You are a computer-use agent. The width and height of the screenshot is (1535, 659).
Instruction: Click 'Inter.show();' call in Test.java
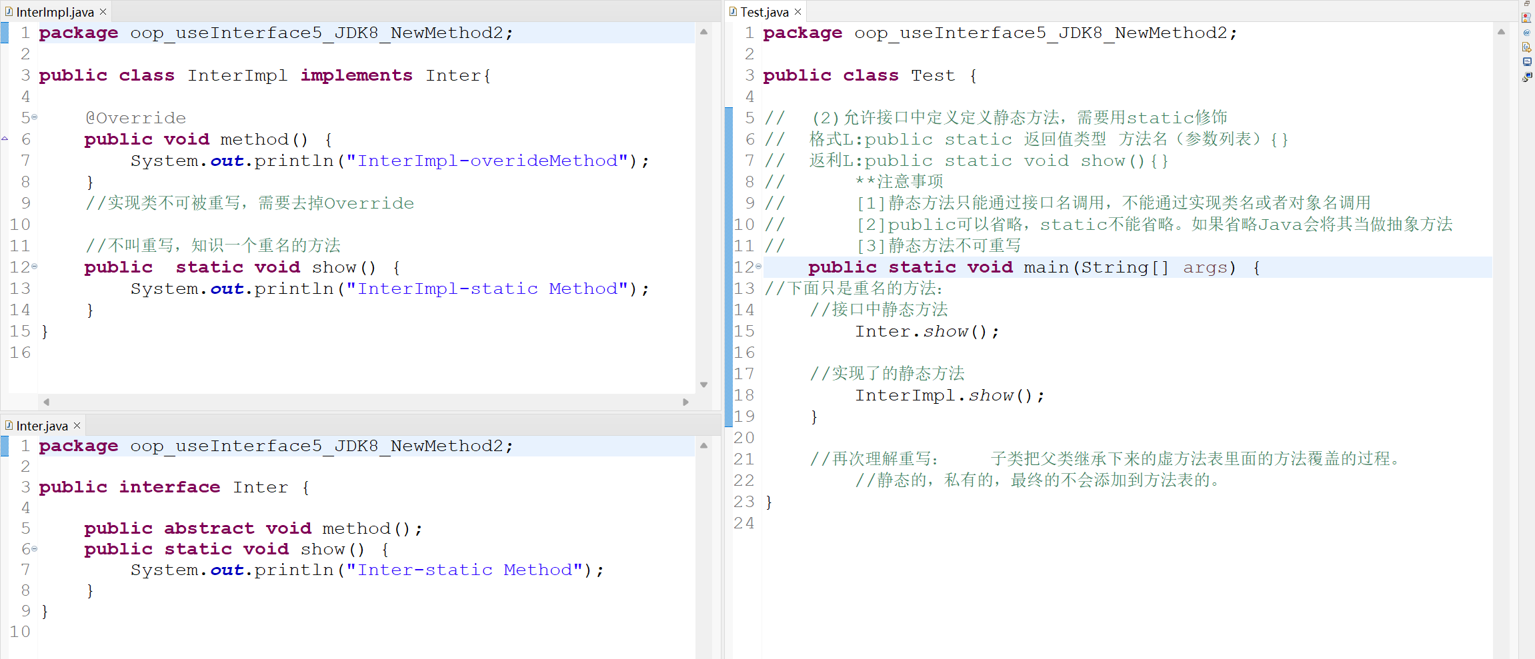[x=928, y=331]
